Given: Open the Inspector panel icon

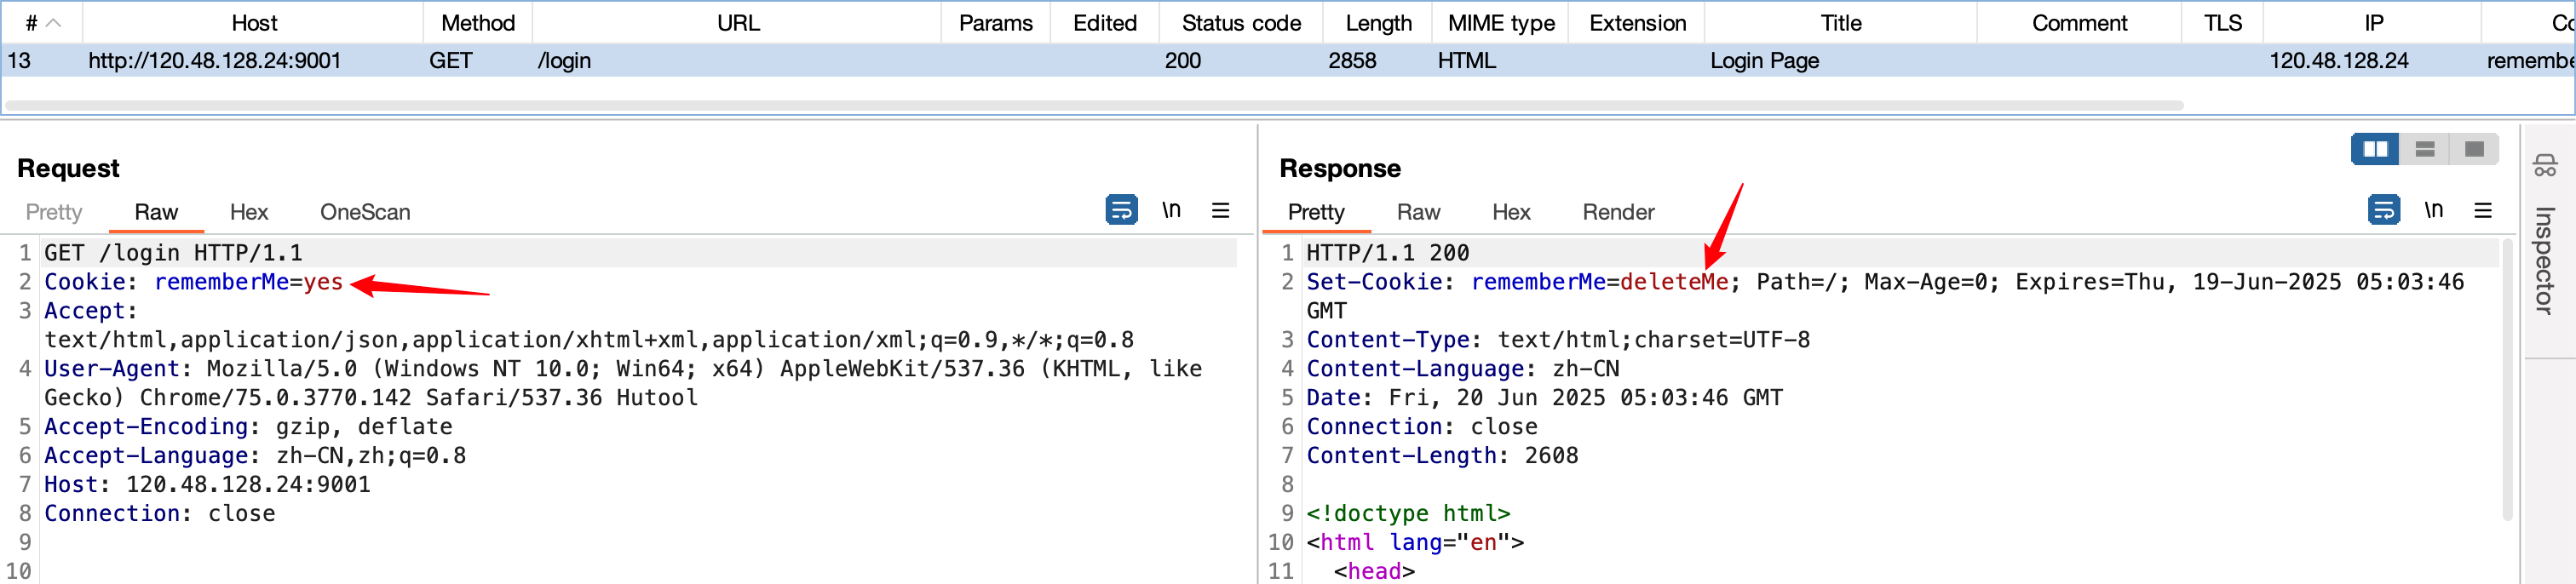Looking at the screenshot, I should coord(2546,165).
